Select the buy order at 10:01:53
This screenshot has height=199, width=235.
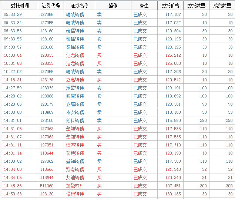(118, 63)
